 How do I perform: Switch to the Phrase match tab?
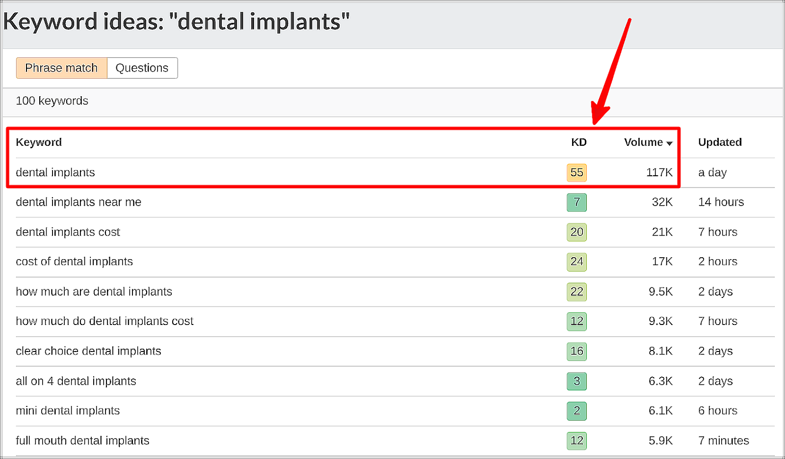pos(61,68)
